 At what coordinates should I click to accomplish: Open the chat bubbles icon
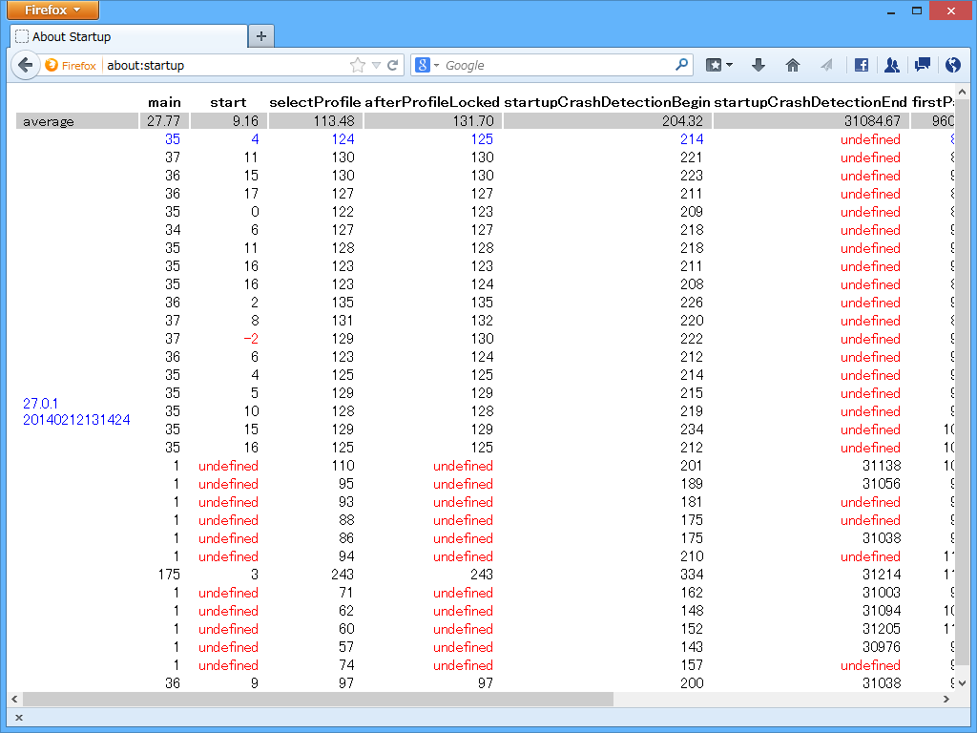pos(922,65)
